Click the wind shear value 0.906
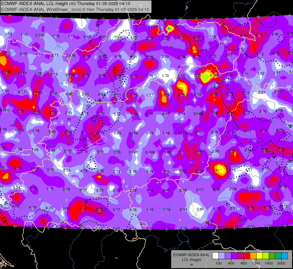The width and height of the screenshot is (293, 269). click(20, 130)
